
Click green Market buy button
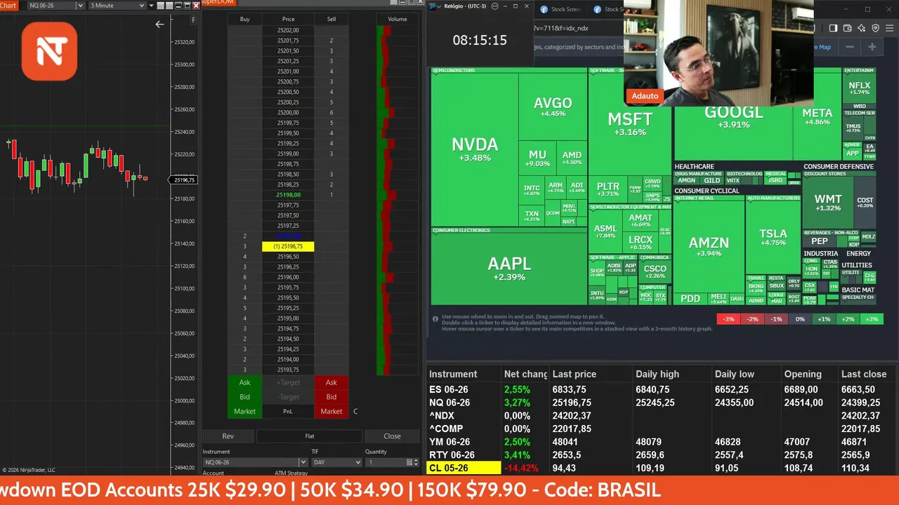[244, 412]
